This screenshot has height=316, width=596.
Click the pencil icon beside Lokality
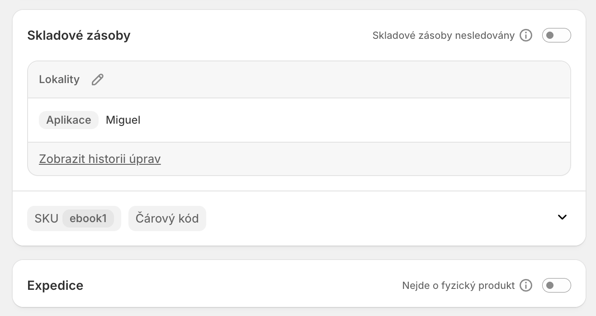[97, 79]
